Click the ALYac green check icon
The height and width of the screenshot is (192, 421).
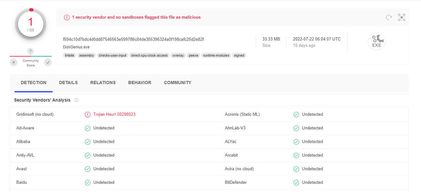coord(296,142)
